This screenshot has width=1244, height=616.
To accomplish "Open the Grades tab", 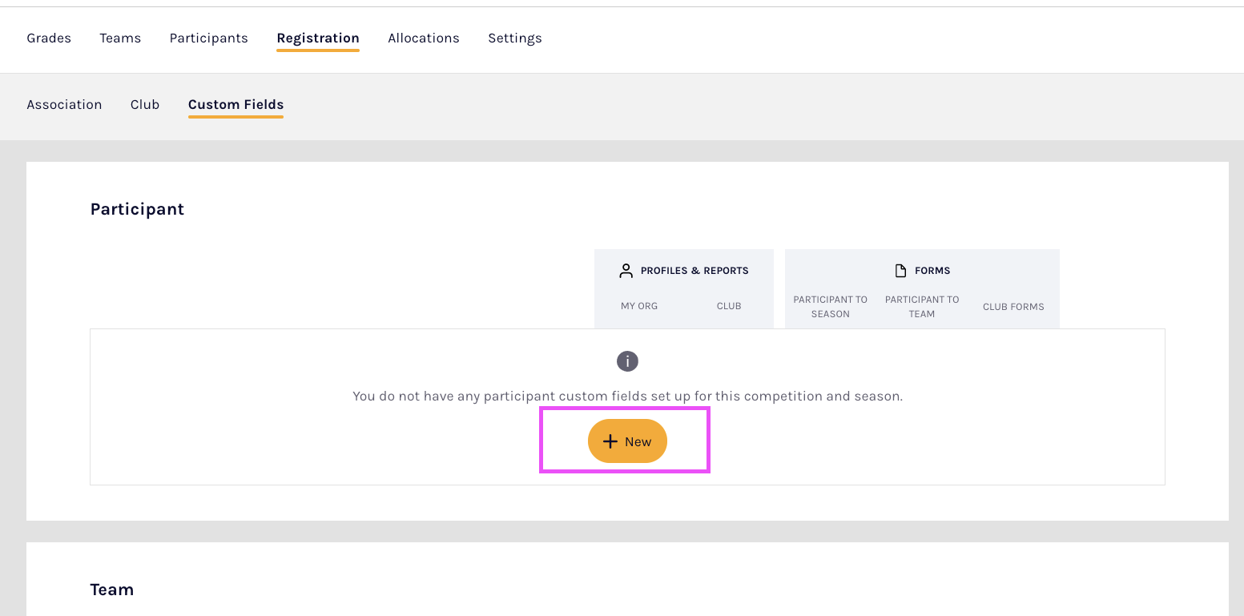I will (x=49, y=38).
